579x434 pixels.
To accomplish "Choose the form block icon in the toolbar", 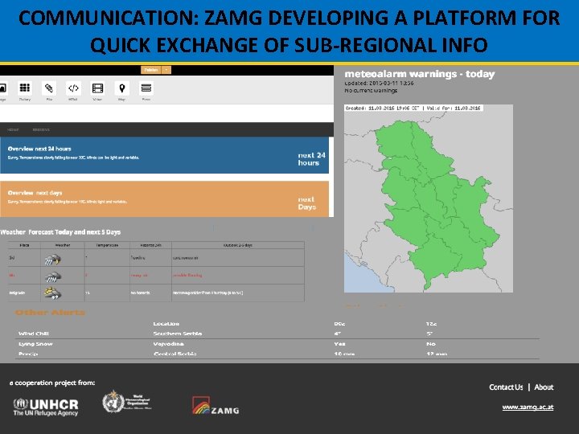I will coord(146,88).
